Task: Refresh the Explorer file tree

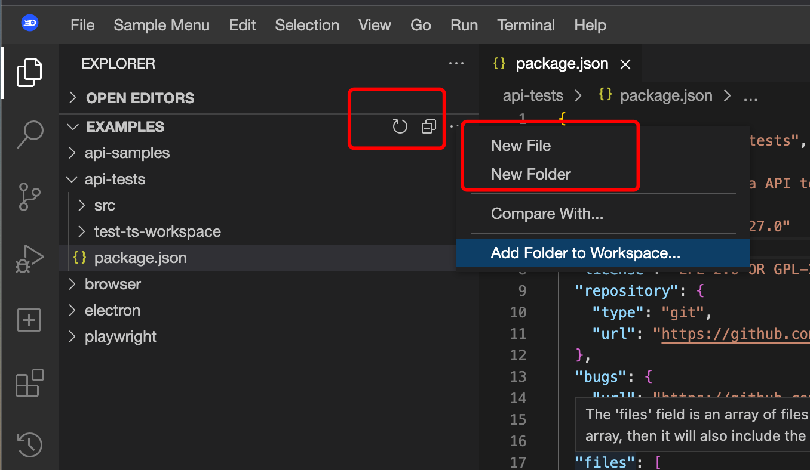Action: click(400, 126)
